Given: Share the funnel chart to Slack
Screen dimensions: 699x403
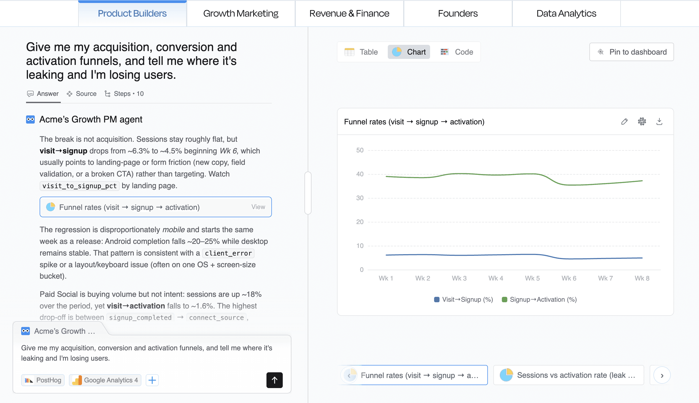Looking at the screenshot, I should tap(642, 122).
